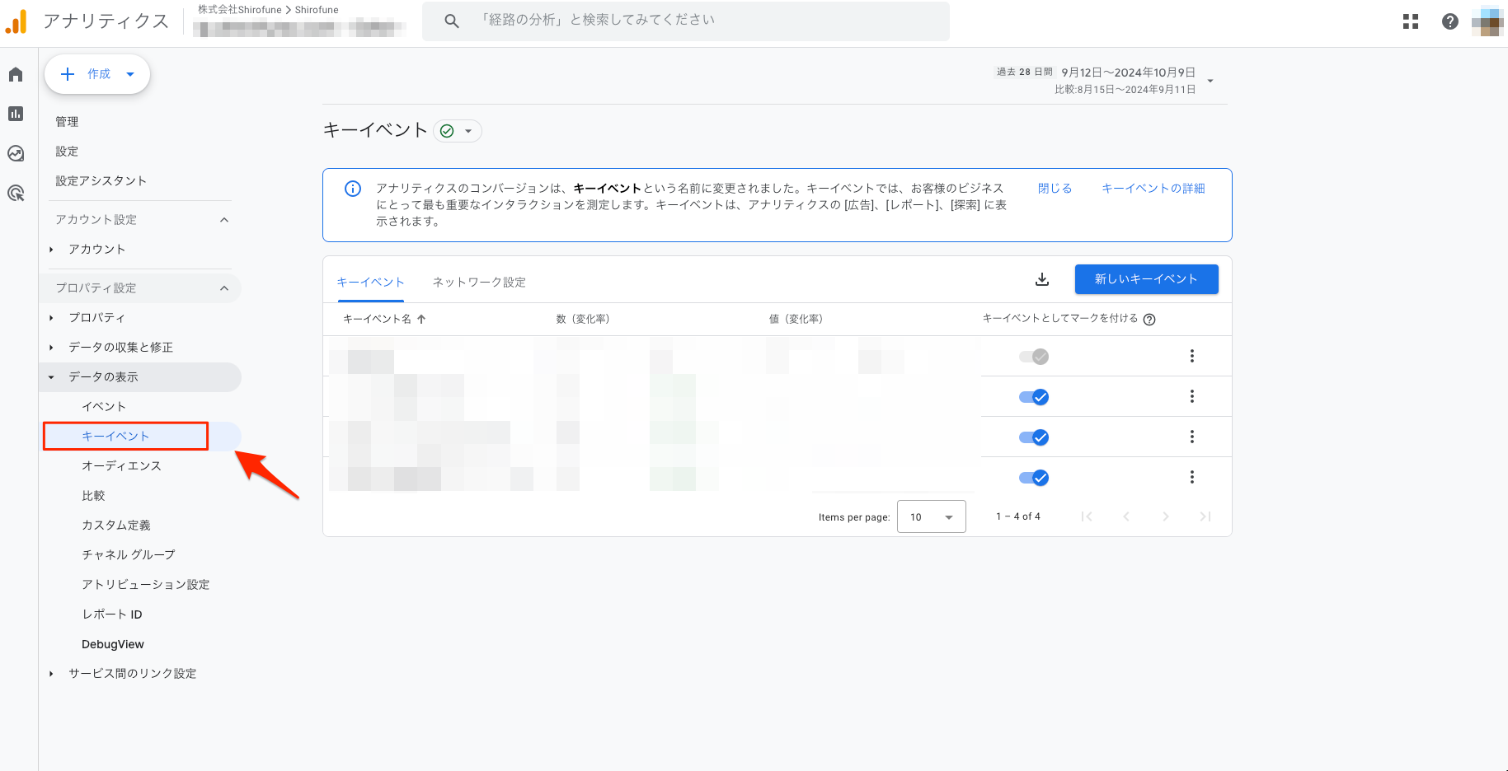Open three-dot menu for first key event row
1508x771 pixels.
click(1191, 356)
